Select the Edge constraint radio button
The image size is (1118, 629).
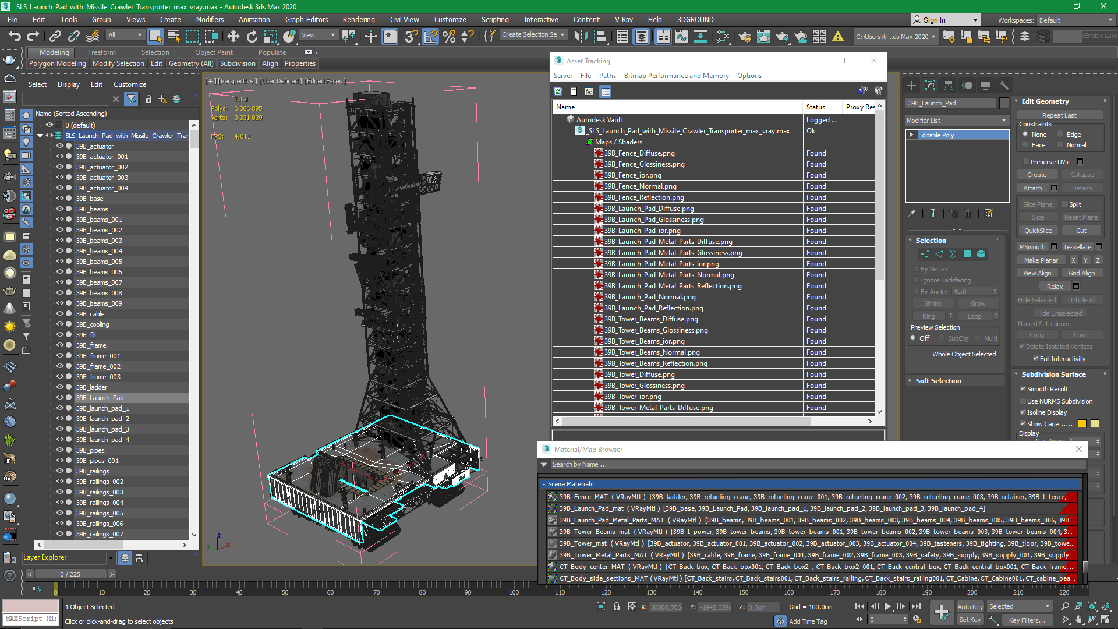pyautogui.click(x=1060, y=135)
